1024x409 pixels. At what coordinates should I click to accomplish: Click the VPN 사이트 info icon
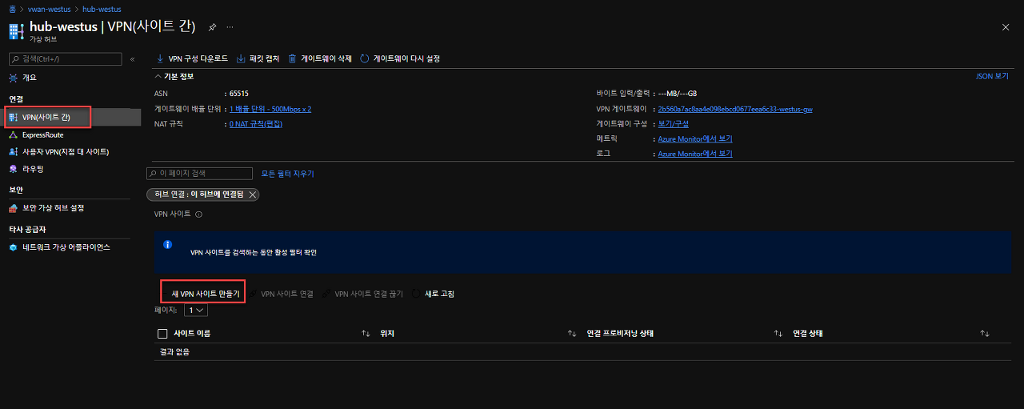(199, 215)
